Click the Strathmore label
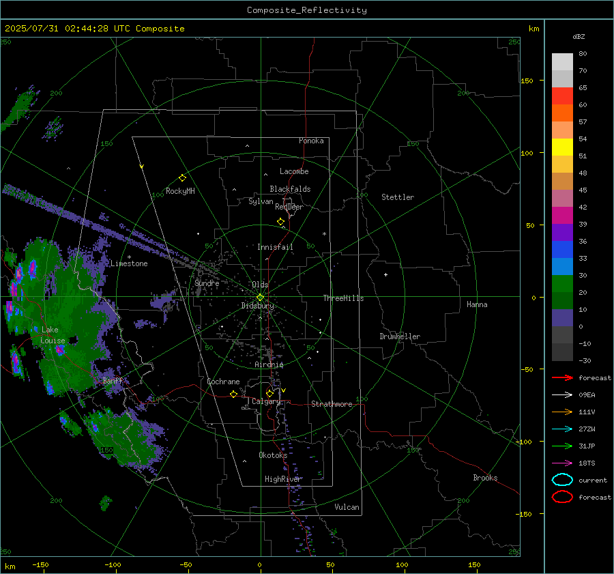614x574 pixels. click(332, 404)
